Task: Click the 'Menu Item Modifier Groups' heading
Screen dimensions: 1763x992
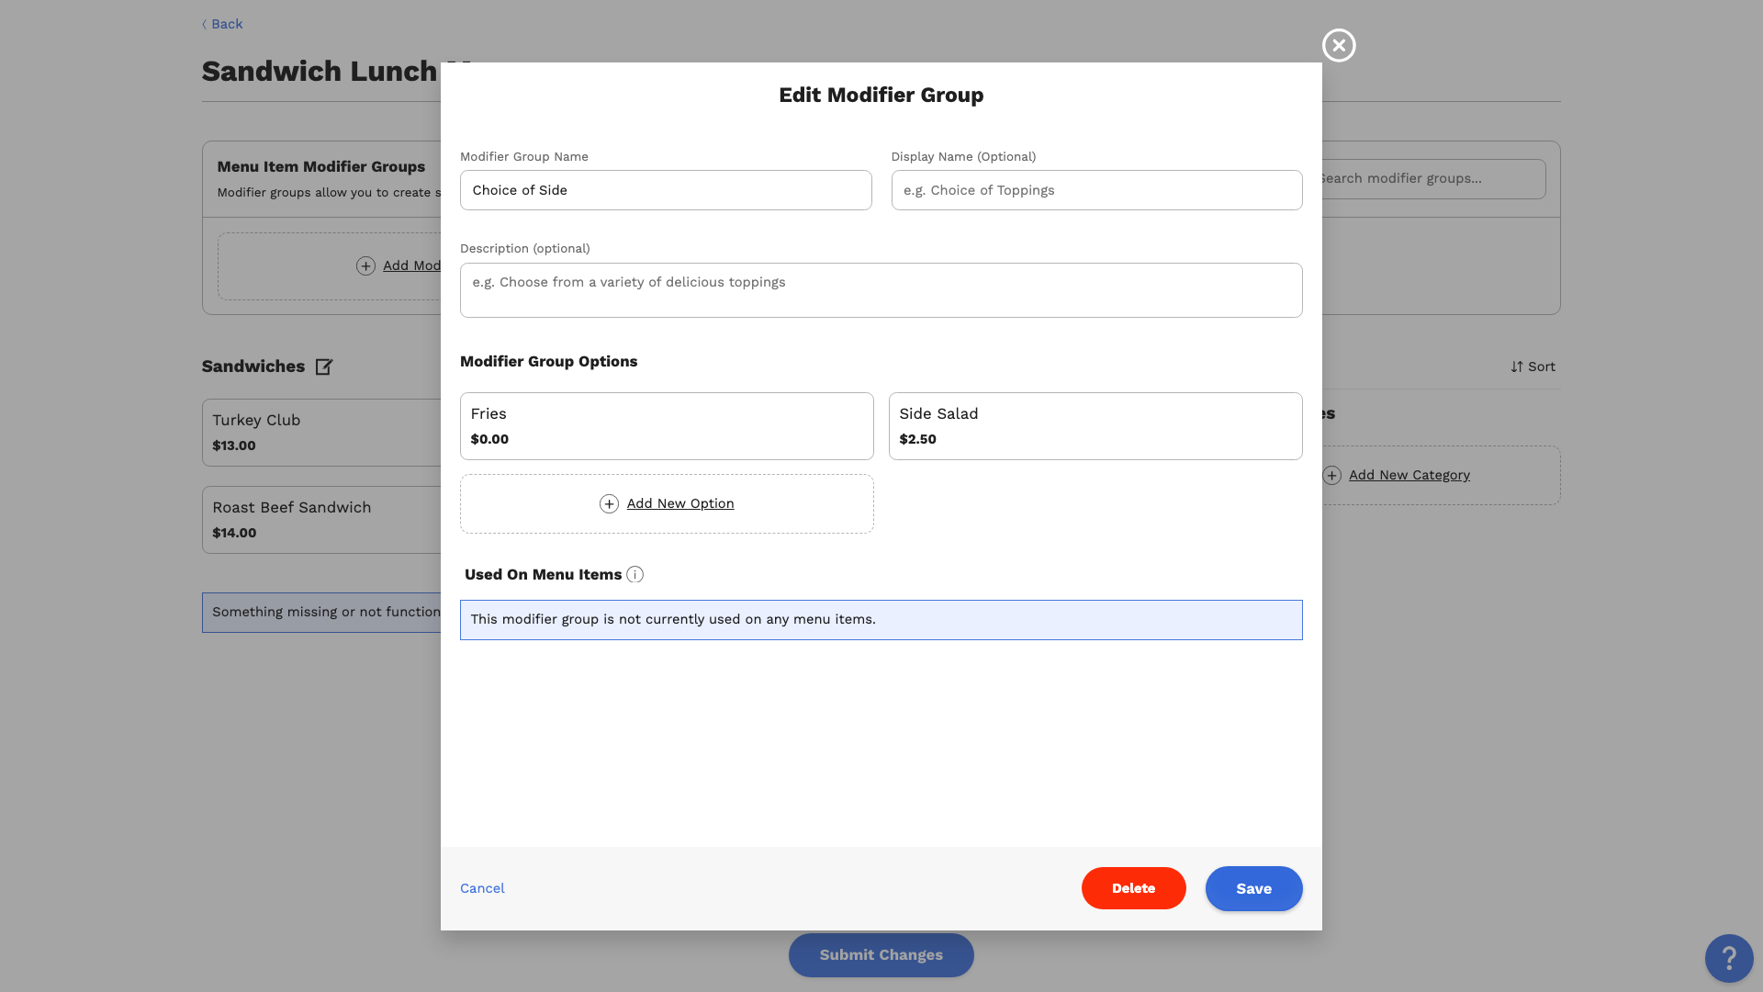Action: [321, 167]
